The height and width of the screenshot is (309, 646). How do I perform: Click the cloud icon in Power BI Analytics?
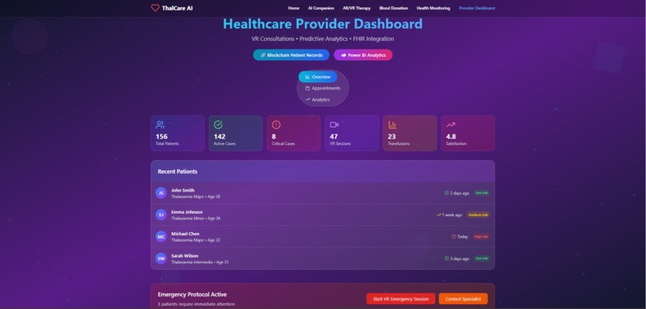(344, 55)
